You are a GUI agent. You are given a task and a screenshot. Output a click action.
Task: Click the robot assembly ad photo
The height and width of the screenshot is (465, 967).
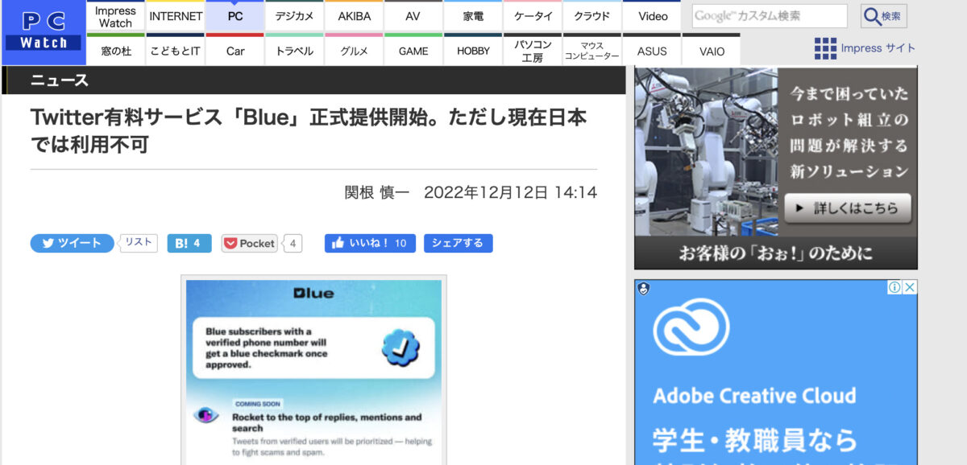[x=707, y=151]
